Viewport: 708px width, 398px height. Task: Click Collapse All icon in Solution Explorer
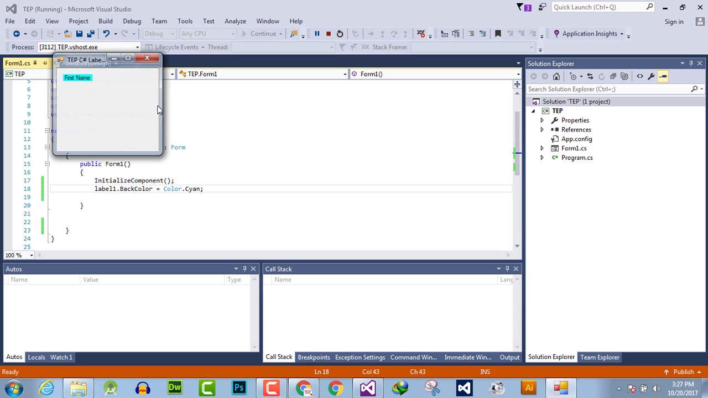click(613, 76)
